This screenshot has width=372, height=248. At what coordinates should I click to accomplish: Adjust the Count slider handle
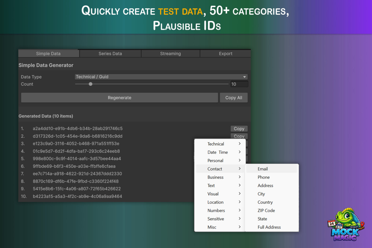(91, 84)
